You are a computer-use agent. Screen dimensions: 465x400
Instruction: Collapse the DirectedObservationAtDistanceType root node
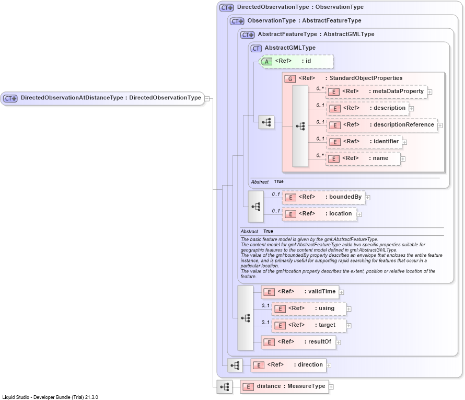(207, 98)
